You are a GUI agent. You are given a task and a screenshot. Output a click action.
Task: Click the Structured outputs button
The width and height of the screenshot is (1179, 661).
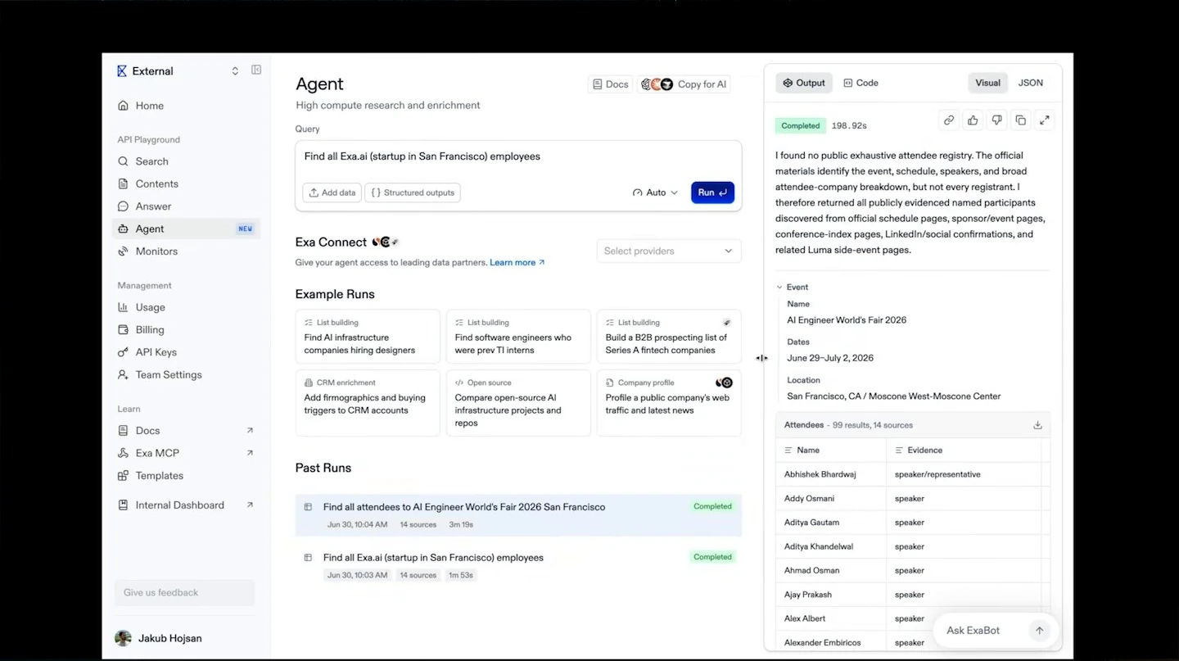coord(413,192)
